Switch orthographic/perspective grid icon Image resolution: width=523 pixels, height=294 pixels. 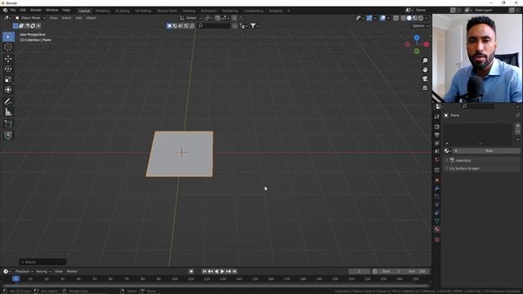[425, 87]
